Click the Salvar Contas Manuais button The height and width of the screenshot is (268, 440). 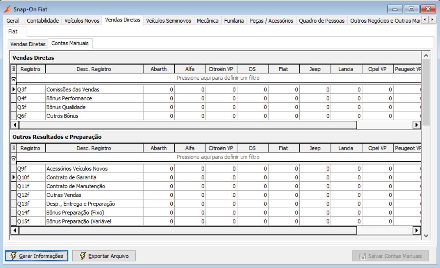tap(390, 256)
